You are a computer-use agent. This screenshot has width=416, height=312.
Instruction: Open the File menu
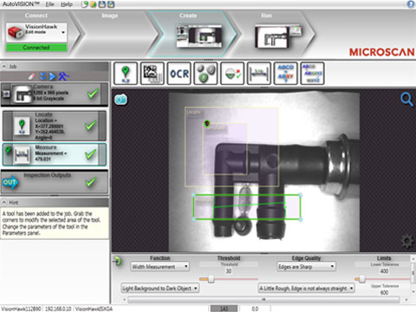(49, 4)
